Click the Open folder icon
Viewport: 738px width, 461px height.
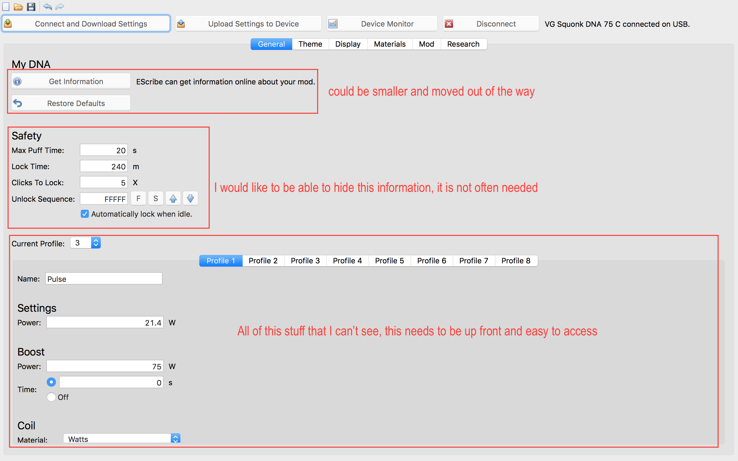pos(18,6)
